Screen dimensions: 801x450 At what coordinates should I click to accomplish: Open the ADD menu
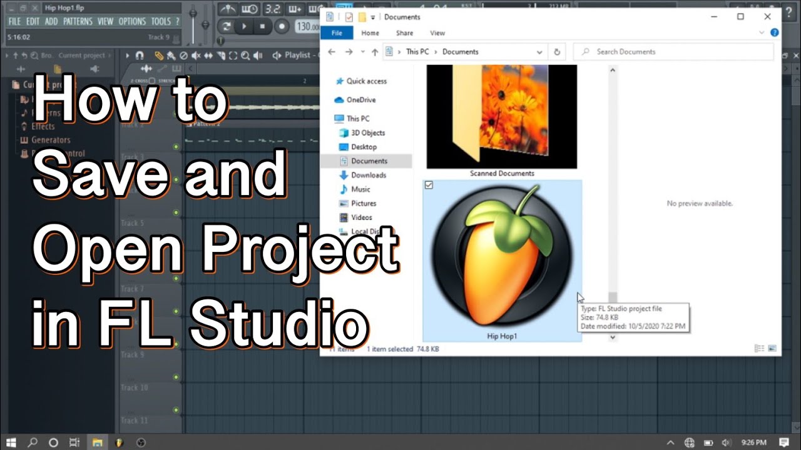tap(51, 21)
